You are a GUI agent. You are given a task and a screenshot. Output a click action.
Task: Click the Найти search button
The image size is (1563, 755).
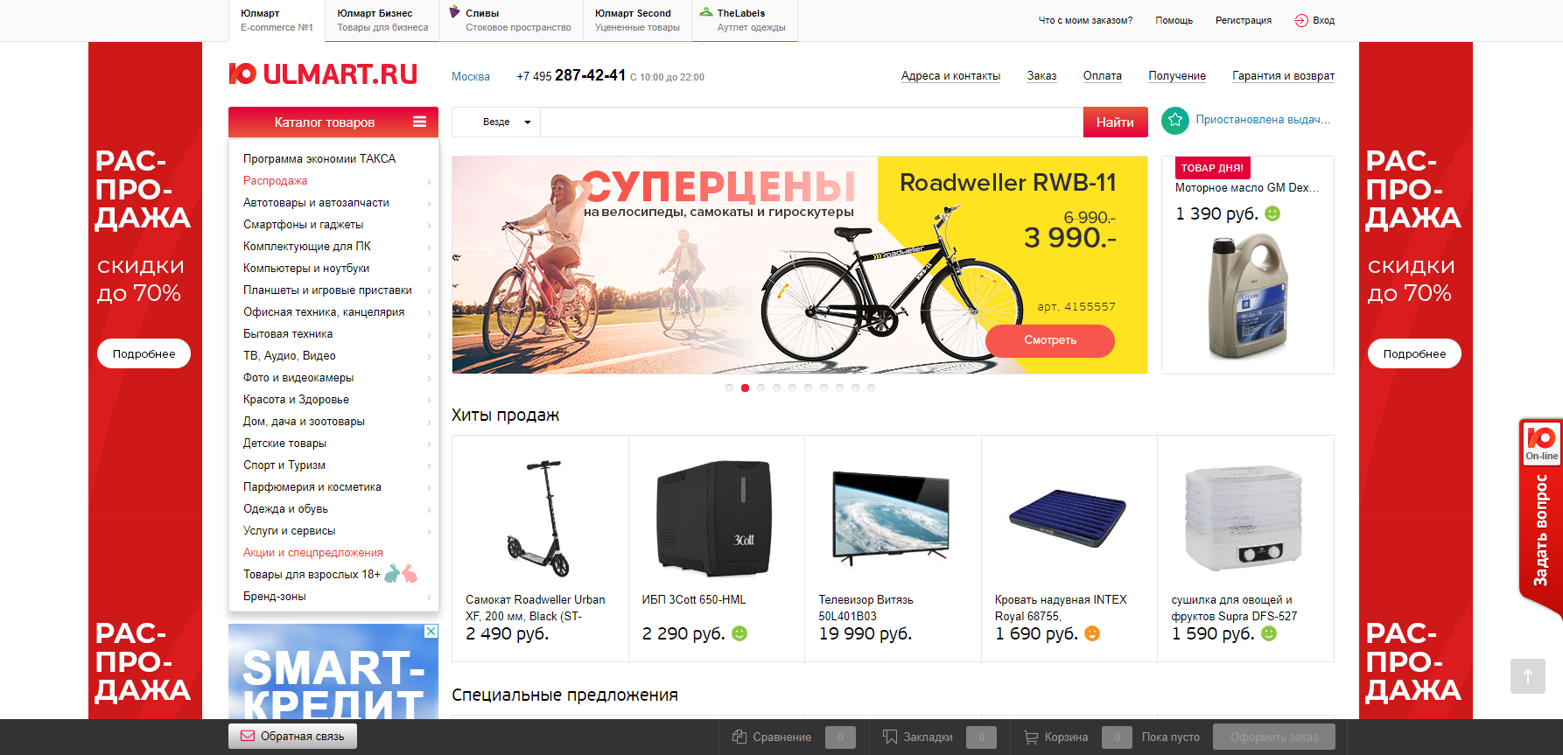click(x=1115, y=122)
